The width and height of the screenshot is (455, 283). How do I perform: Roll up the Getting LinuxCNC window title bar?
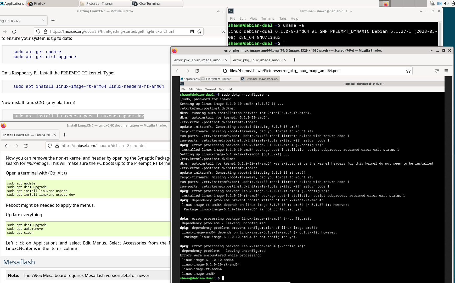(x=218, y=11)
